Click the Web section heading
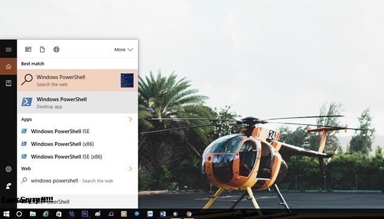Screen dimensions: 384x219 point(26,169)
